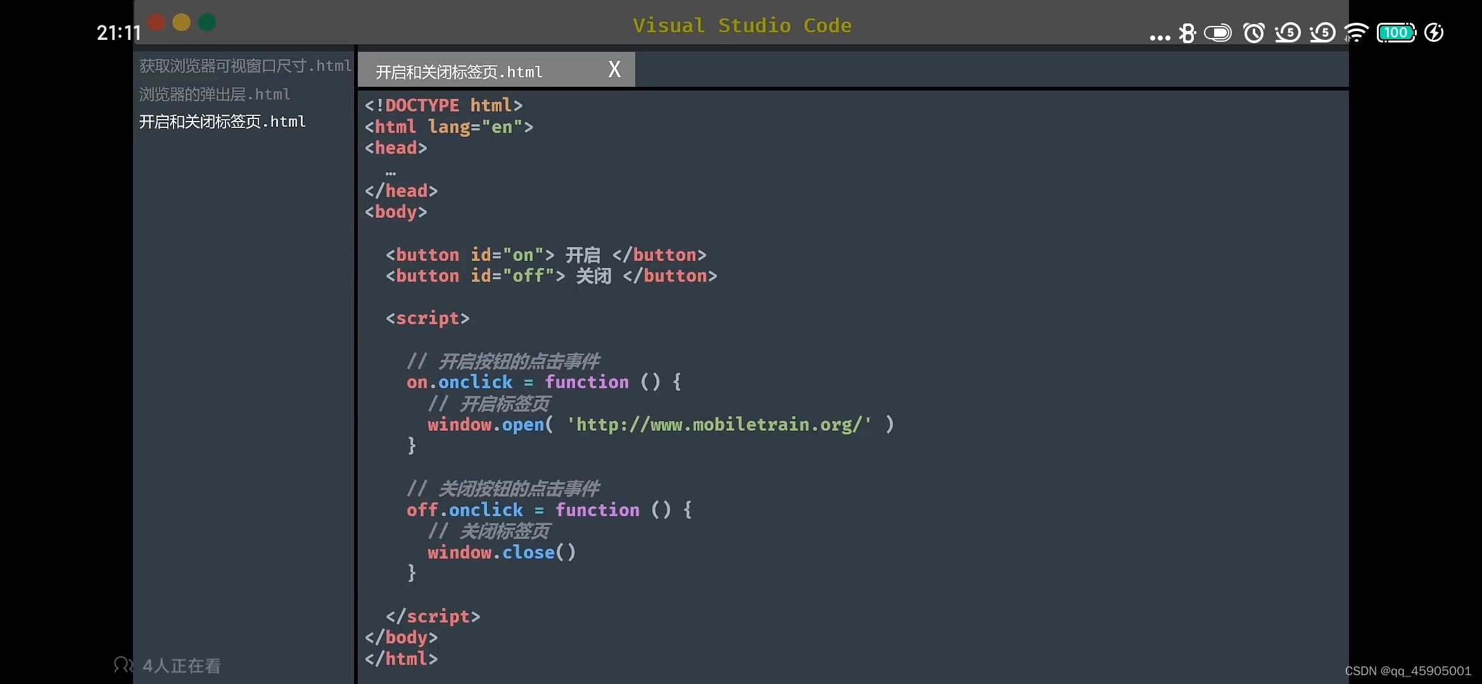The image size is (1482, 684).
Task: Click the green window dot
Action: click(x=207, y=23)
